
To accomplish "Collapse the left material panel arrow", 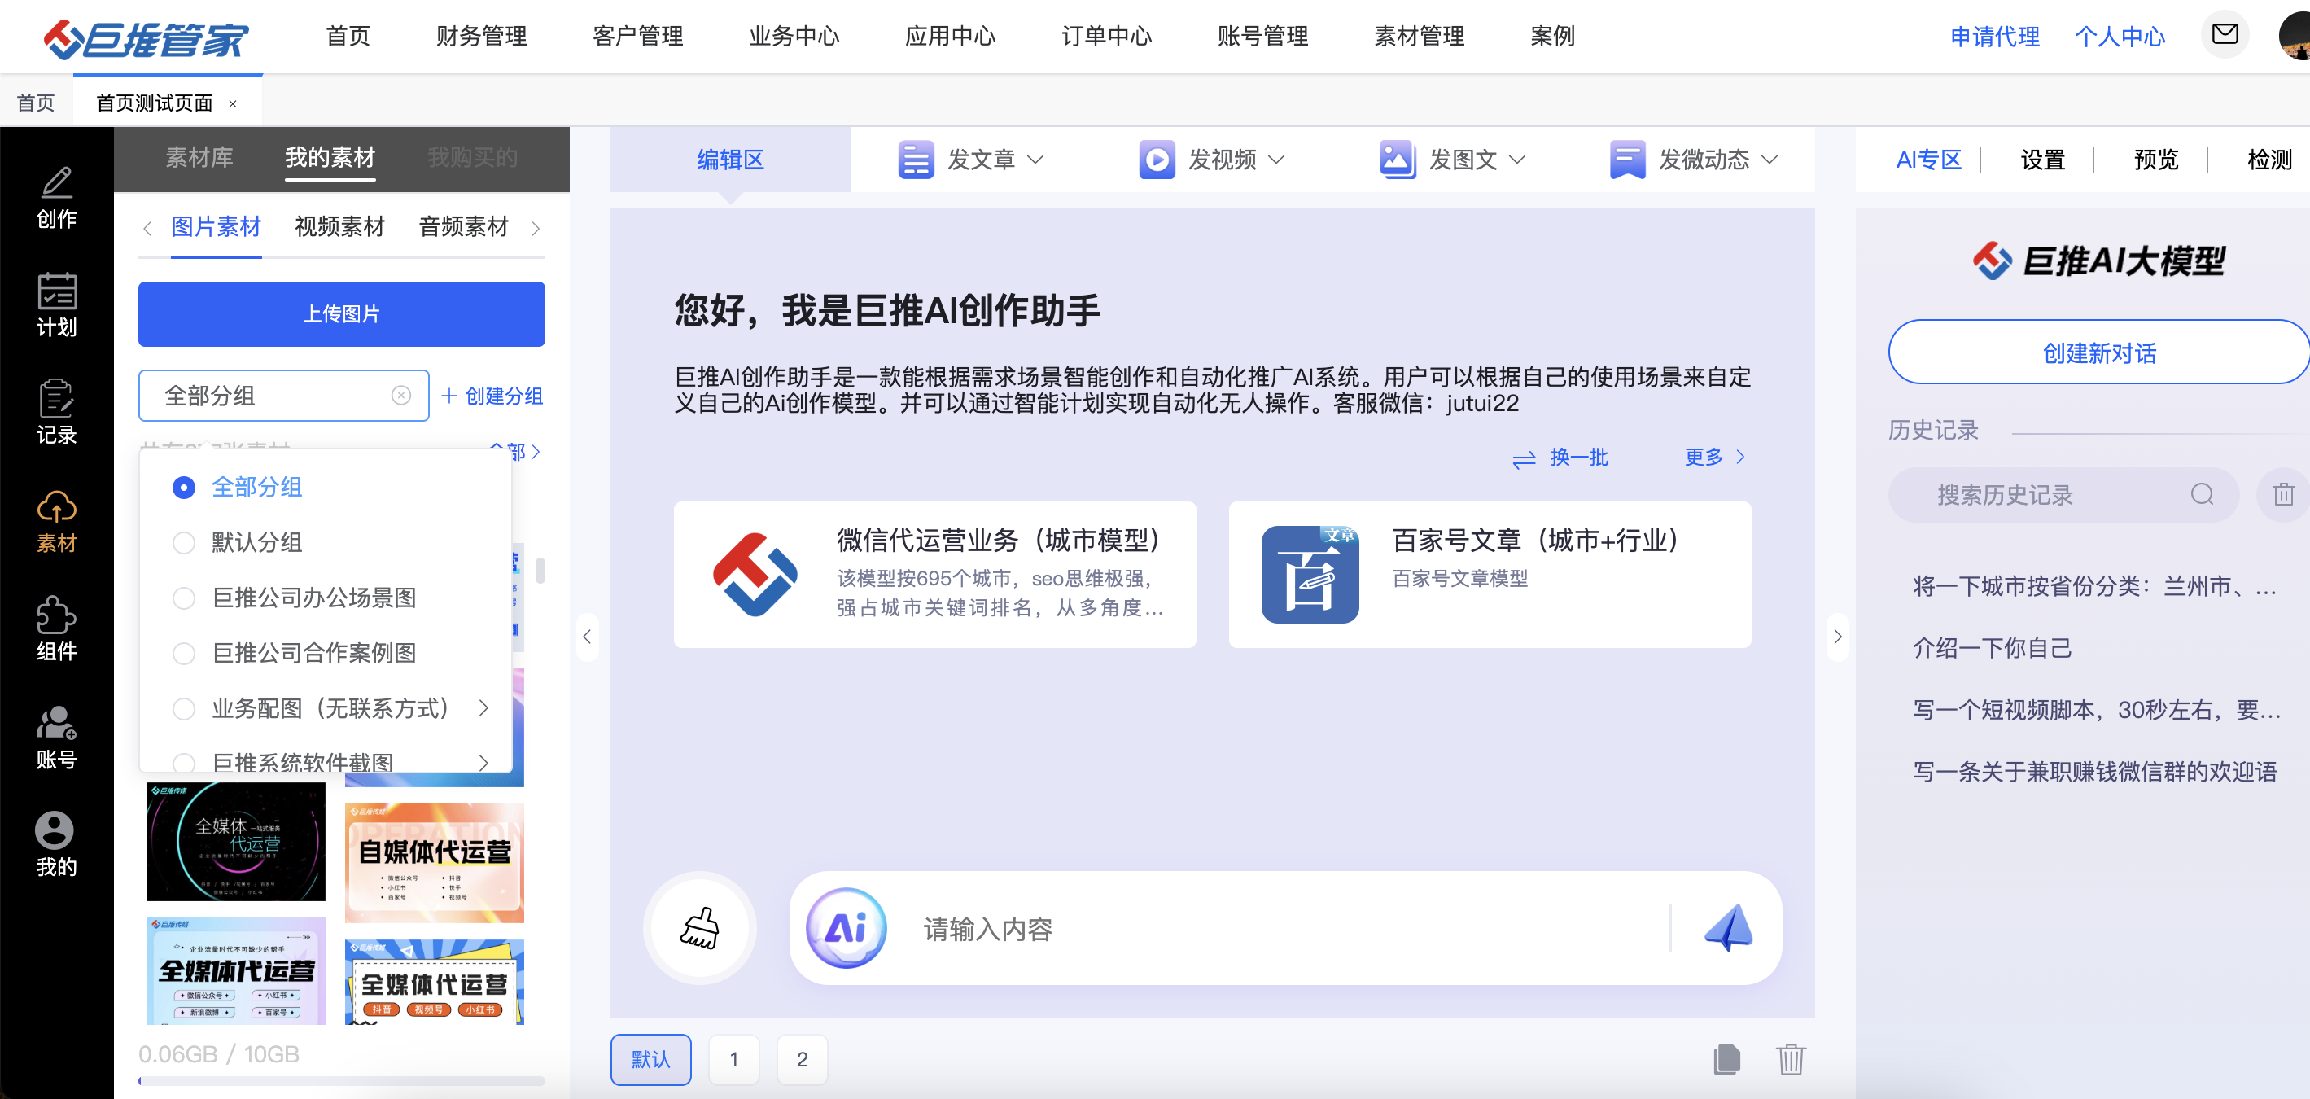I will [x=588, y=637].
